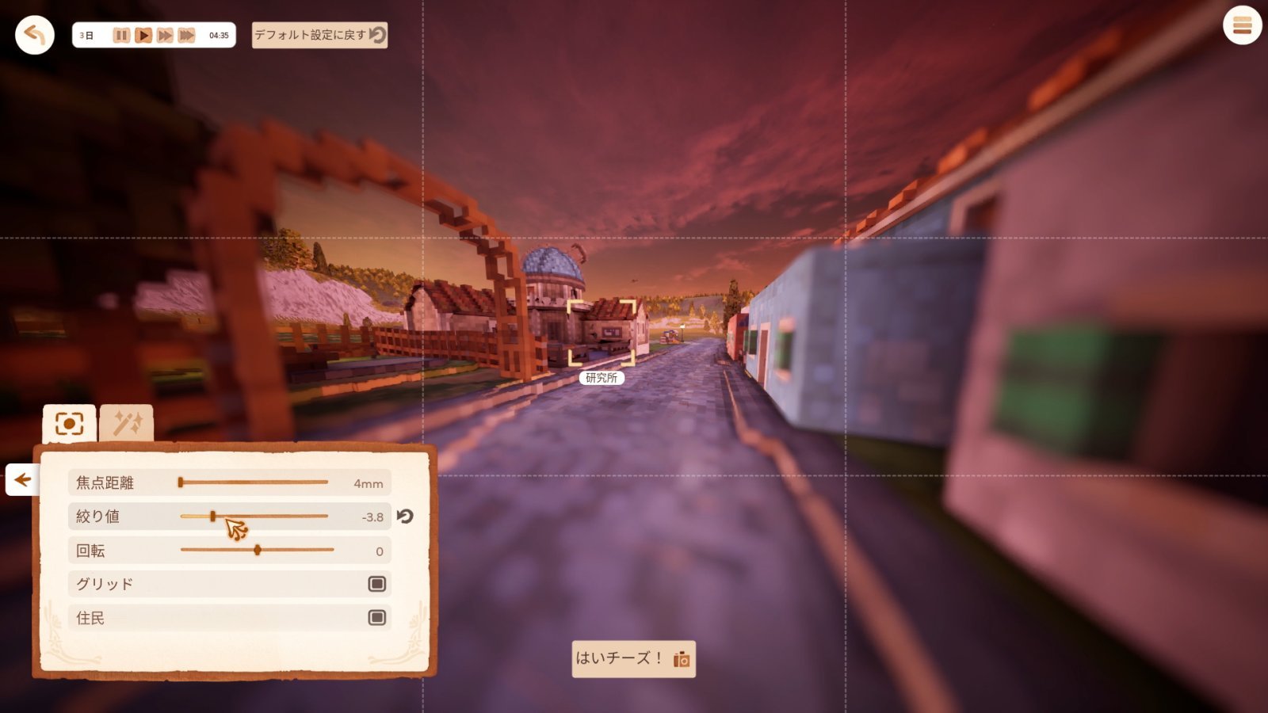Click the 研究所 focus label

coord(602,378)
